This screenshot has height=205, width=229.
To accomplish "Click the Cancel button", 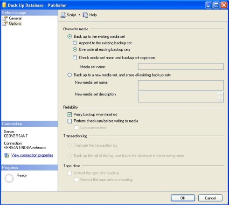I will (210, 198).
